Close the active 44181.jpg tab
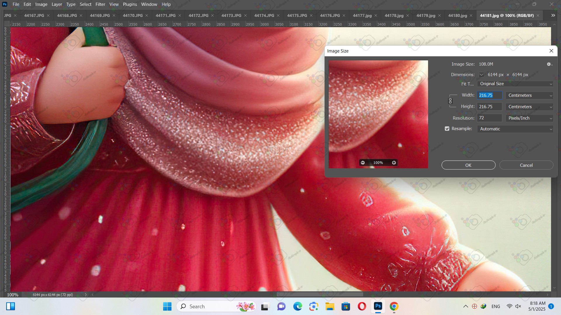561x315 pixels. pos(538,15)
